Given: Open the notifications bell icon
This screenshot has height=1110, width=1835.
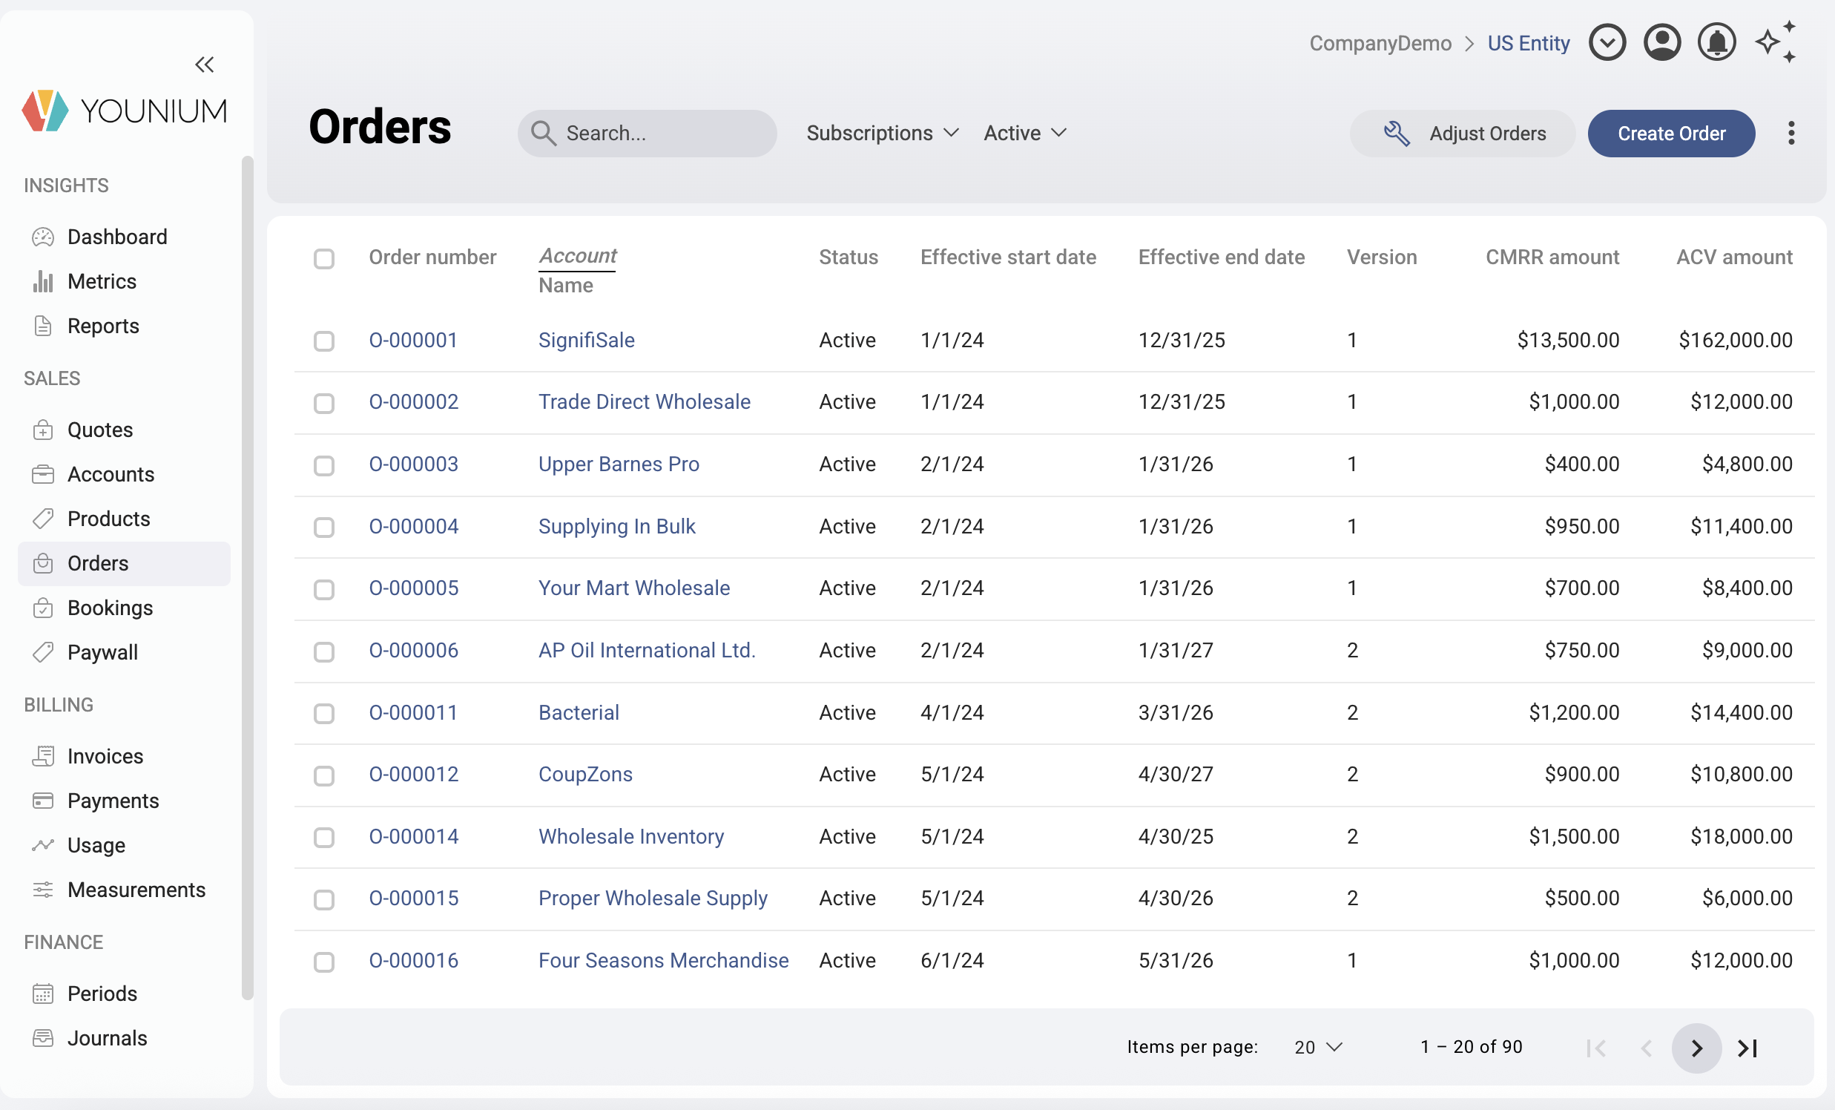Looking at the screenshot, I should pos(1716,42).
